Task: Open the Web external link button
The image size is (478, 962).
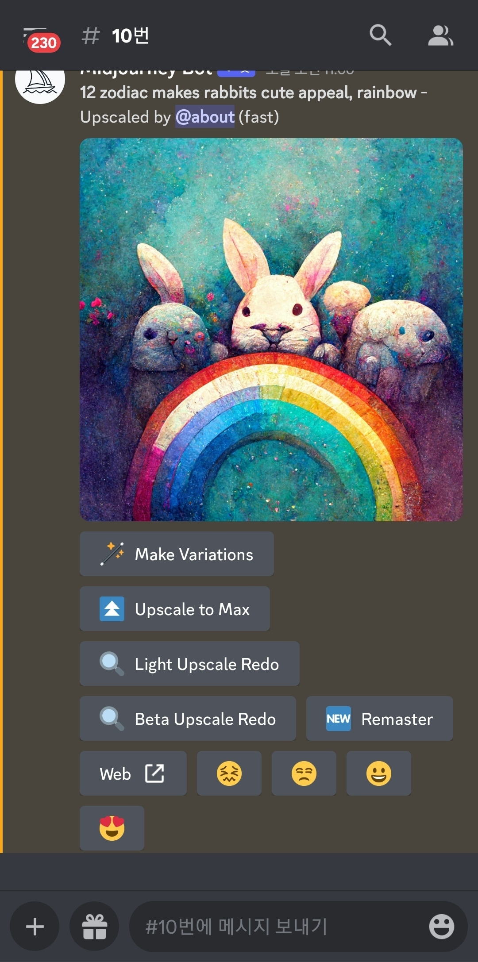Action: pyautogui.click(x=133, y=773)
